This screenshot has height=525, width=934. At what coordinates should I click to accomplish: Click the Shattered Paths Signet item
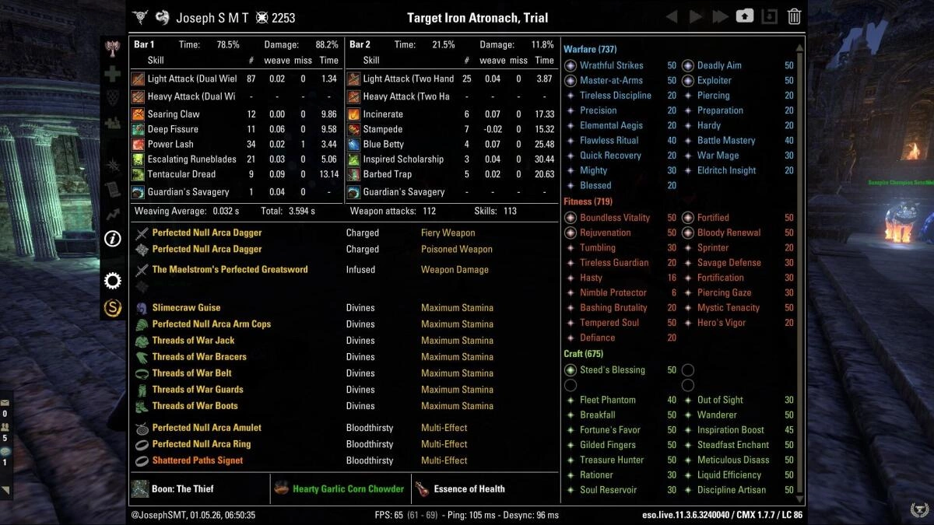pyautogui.click(x=198, y=460)
